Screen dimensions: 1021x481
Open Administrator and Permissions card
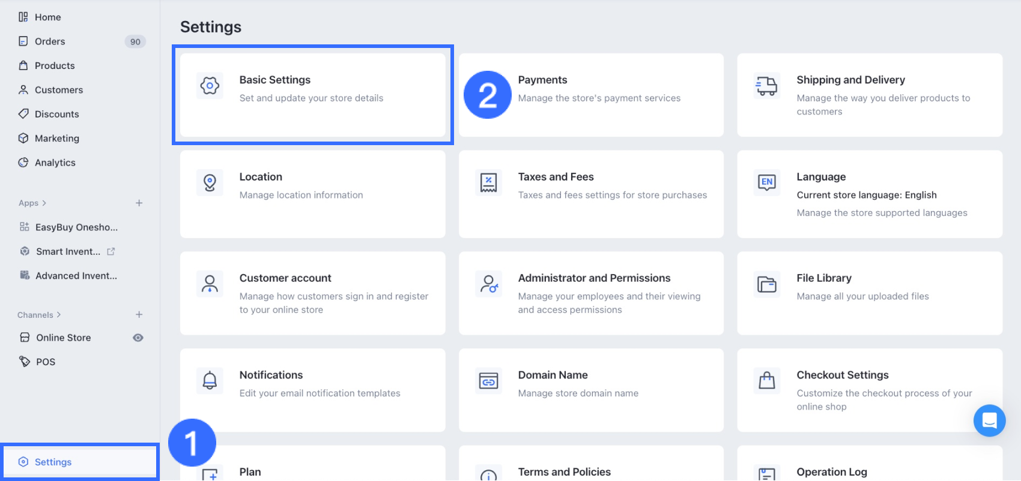click(x=591, y=293)
